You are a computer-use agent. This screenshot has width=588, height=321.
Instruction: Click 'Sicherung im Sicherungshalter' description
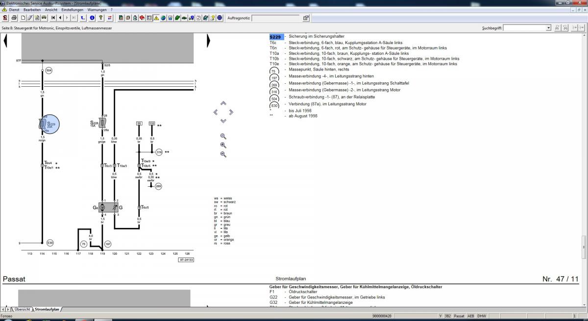317,37
